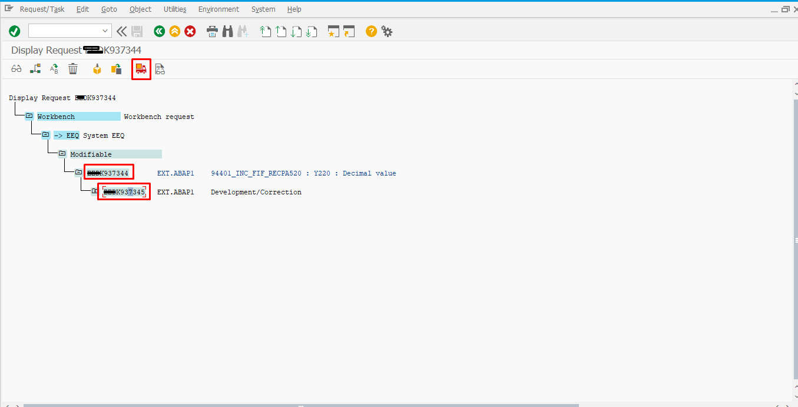Click the SAP window menu icon at top-left
This screenshot has height=407, width=798.
(8, 8)
